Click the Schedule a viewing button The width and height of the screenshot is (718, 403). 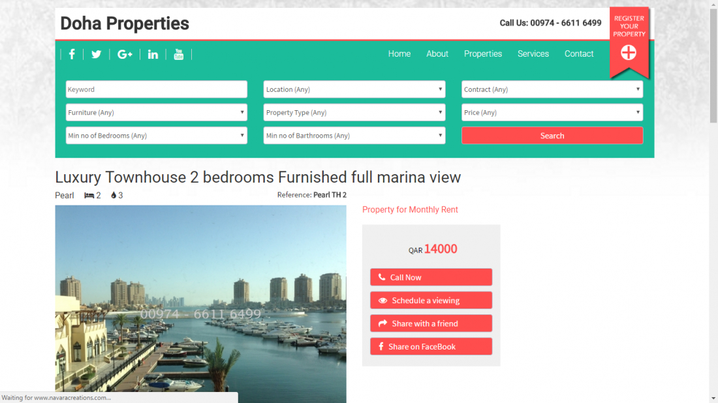click(x=431, y=301)
